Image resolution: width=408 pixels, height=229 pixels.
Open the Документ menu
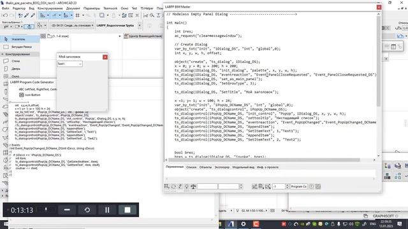(73, 8)
